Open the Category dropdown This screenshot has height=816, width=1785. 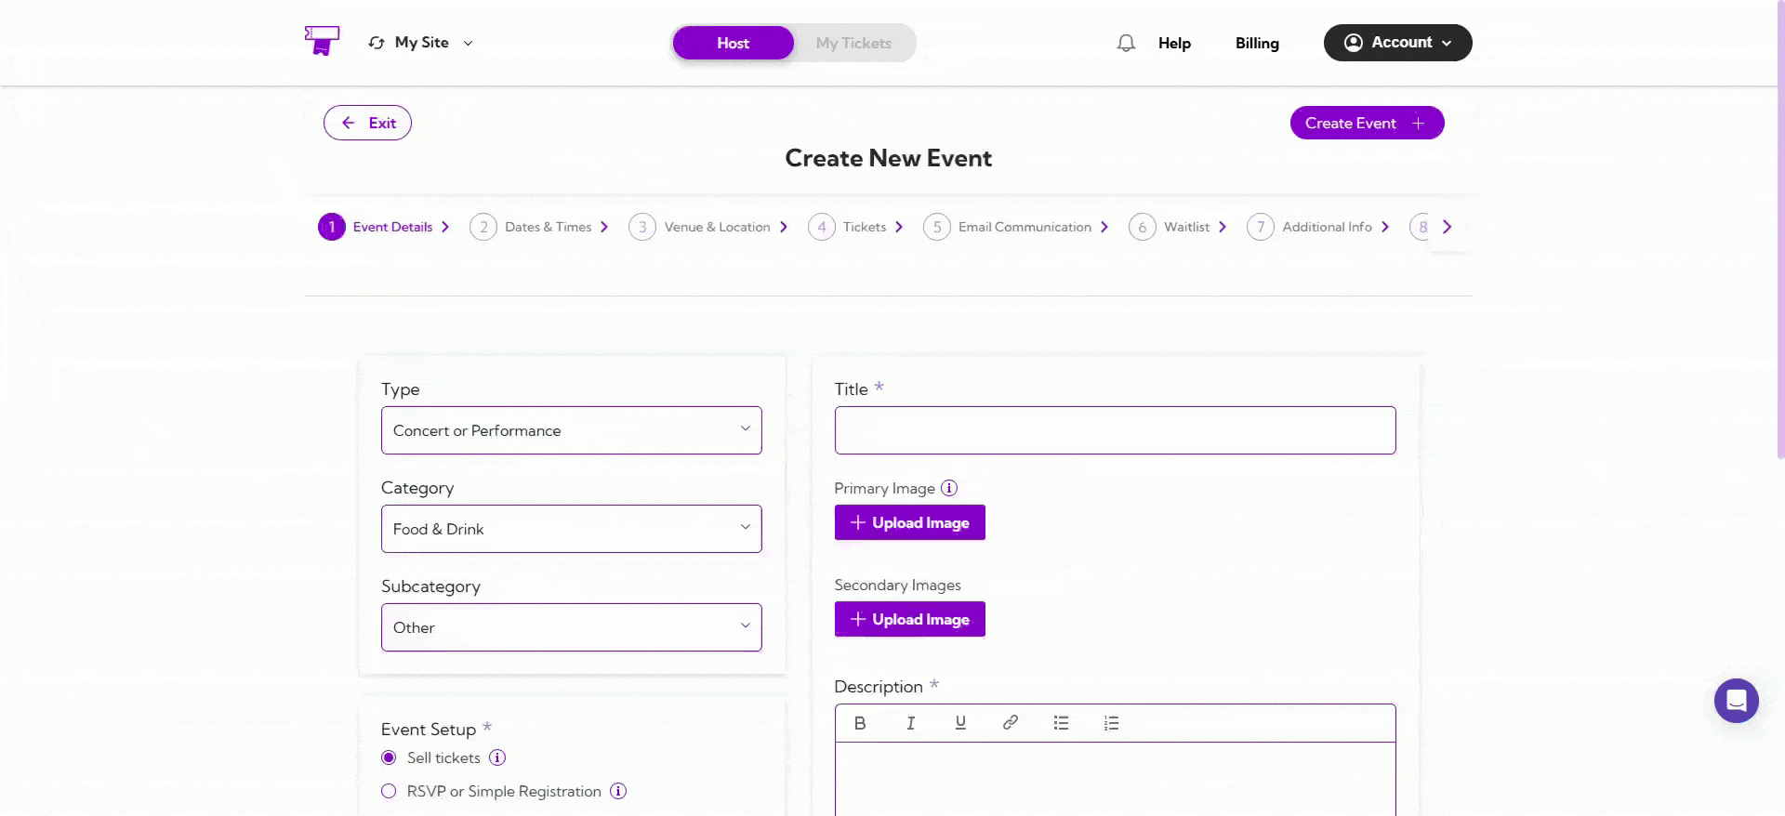coord(571,529)
